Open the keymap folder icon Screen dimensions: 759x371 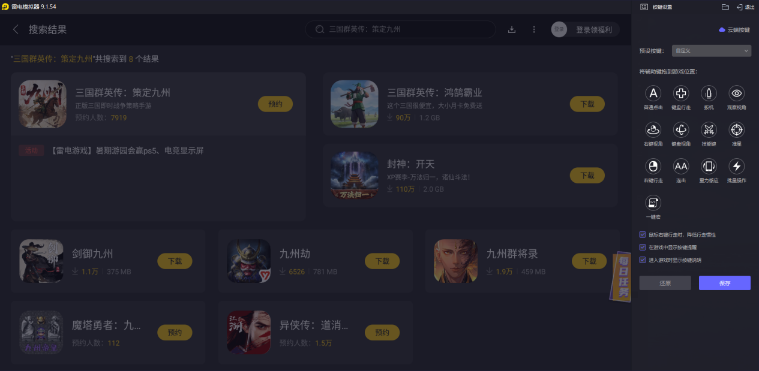pyautogui.click(x=725, y=7)
